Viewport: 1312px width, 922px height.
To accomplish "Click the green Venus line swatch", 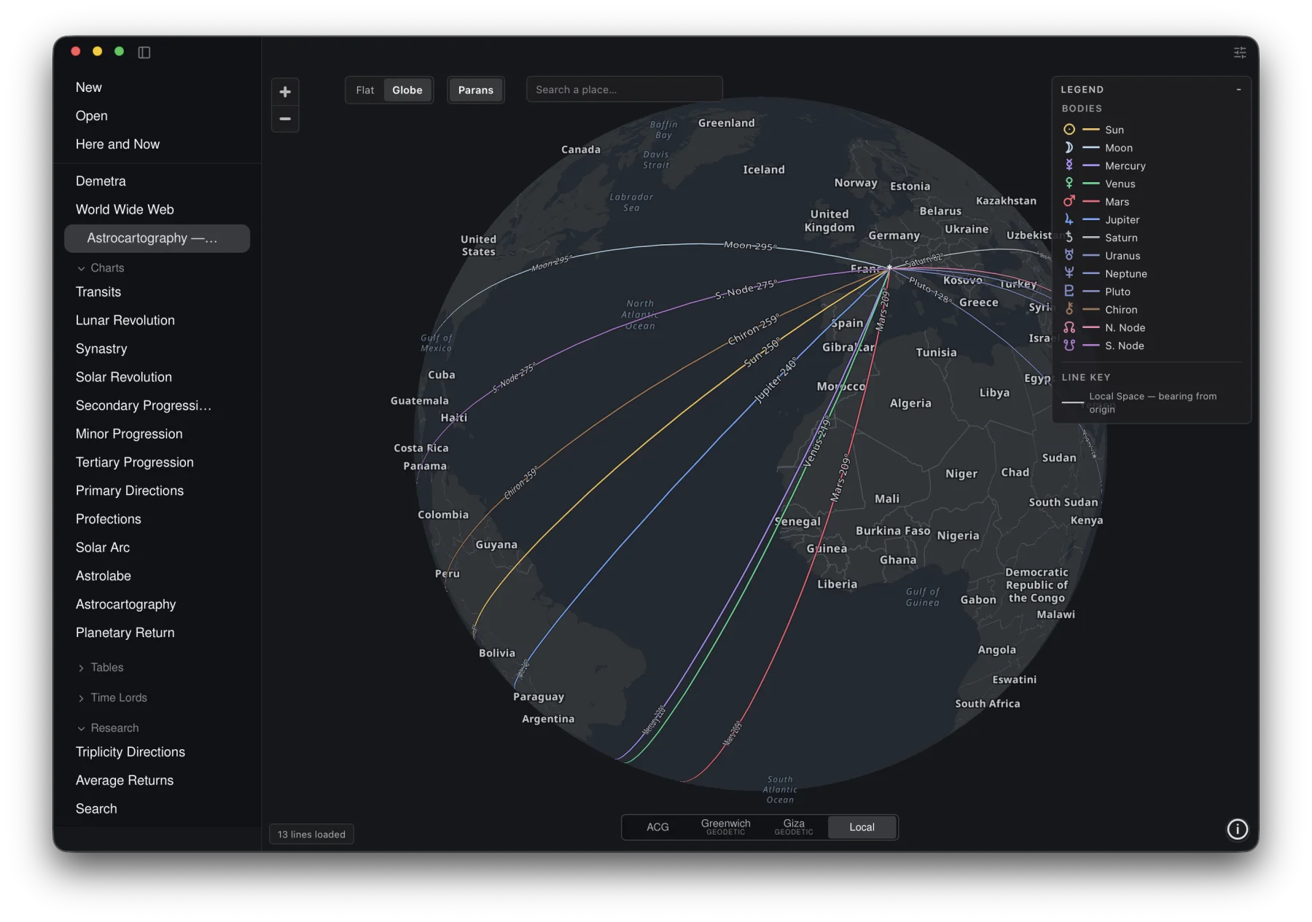I will pyautogui.click(x=1091, y=184).
